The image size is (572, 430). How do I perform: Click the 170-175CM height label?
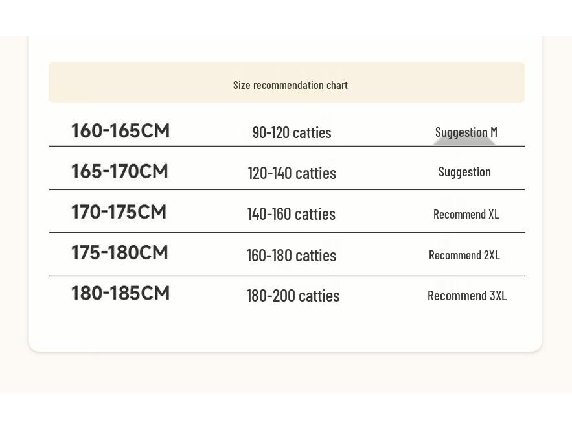(x=119, y=212)
